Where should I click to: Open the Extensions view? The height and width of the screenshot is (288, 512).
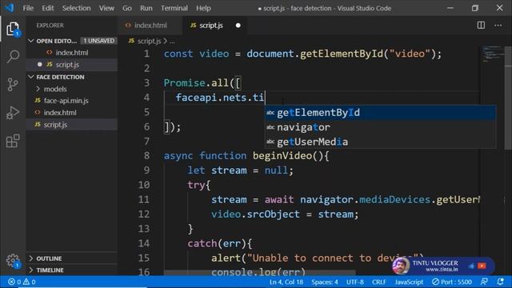coord(13,141)
